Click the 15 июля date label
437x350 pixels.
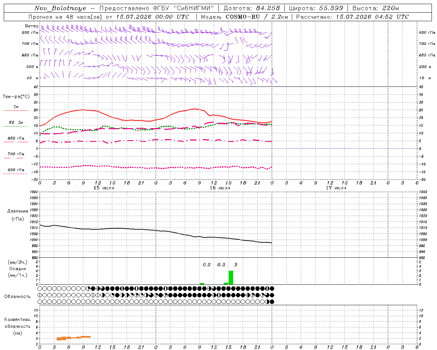tap(104, 188)
